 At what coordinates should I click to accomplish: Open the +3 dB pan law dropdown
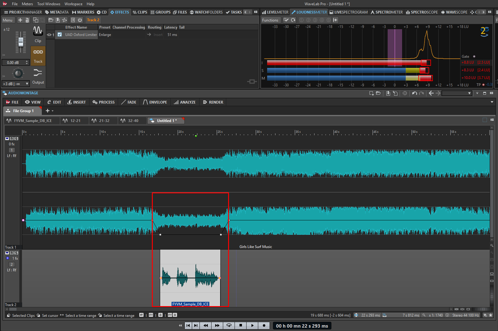click(27, 84)
